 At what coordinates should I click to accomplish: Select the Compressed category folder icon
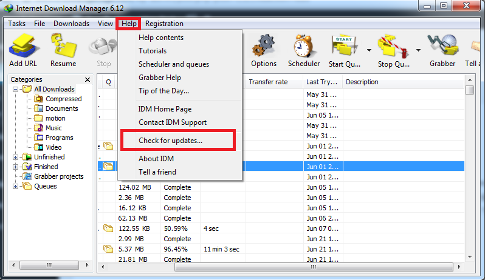(x=39, y=99)
